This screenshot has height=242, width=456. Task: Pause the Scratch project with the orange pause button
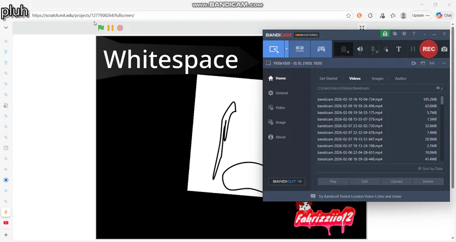110,28
